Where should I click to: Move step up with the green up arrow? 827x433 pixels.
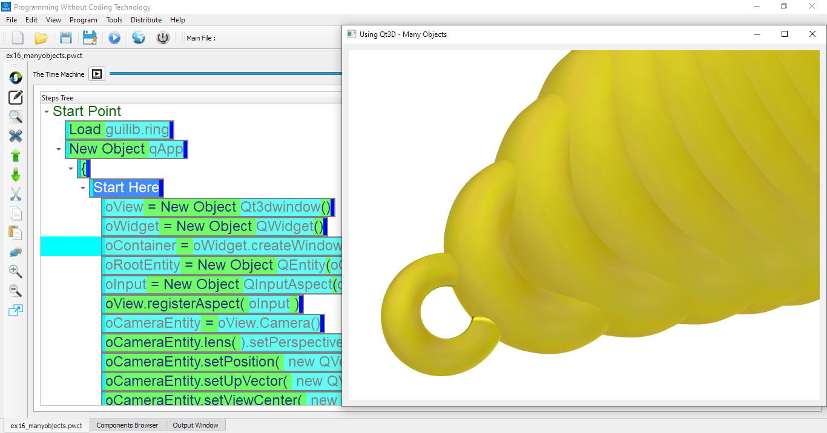(16, 155)
